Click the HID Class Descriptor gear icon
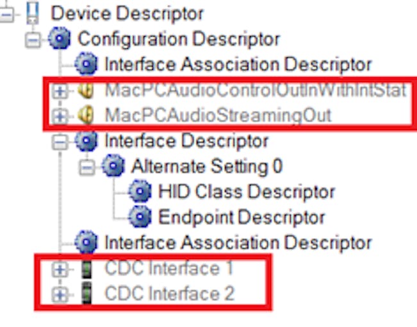417x327 pixels. click(x=140, y=191)
